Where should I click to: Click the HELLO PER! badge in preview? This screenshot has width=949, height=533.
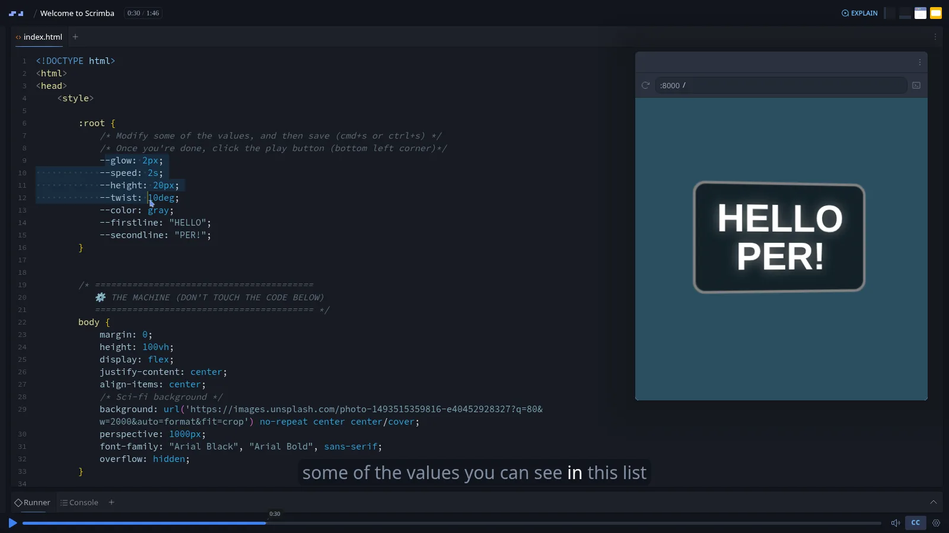click(779, 237)
